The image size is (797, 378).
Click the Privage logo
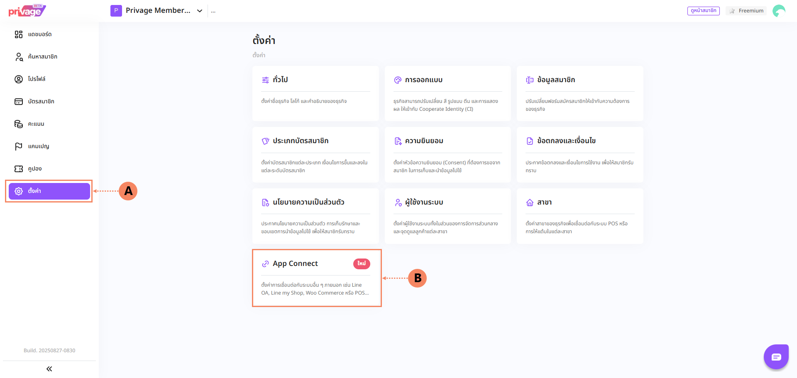tap(27, 11)
